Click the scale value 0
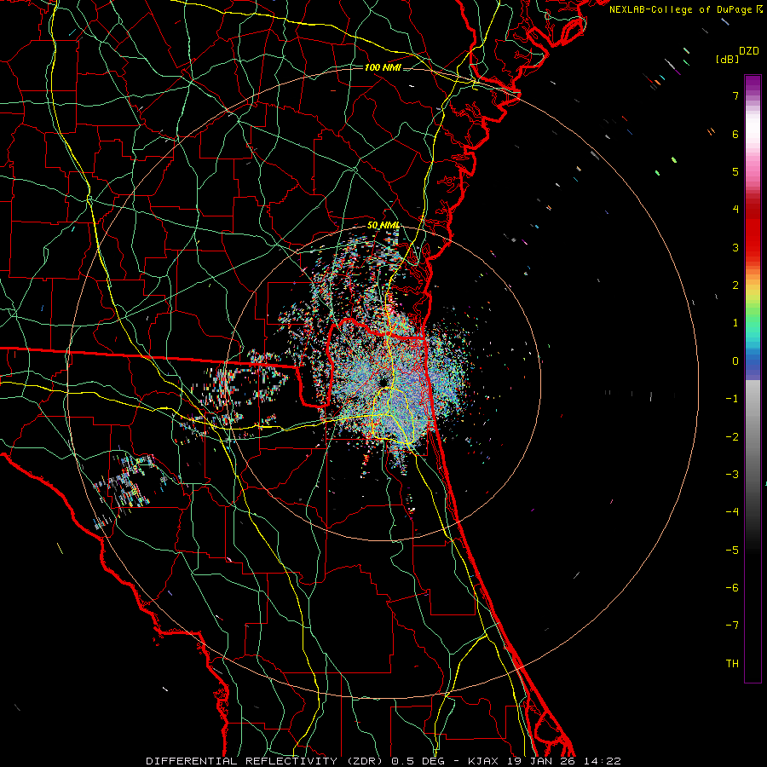 (x=735, y=361)
